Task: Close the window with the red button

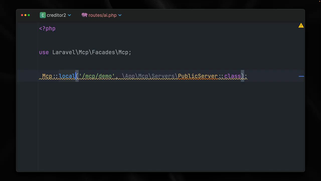Action: click(22, 15)
